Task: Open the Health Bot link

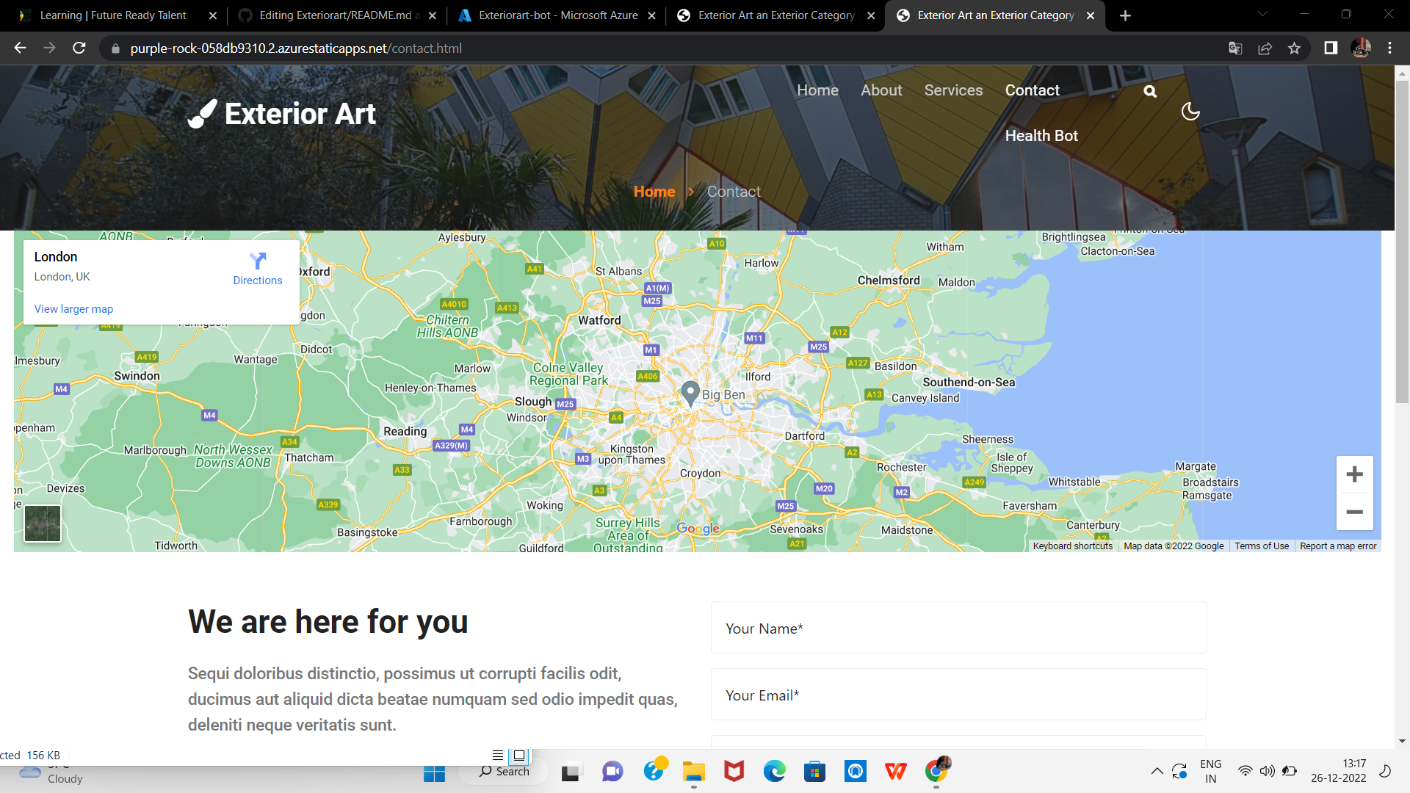Action: click(x=1041, y=136)
